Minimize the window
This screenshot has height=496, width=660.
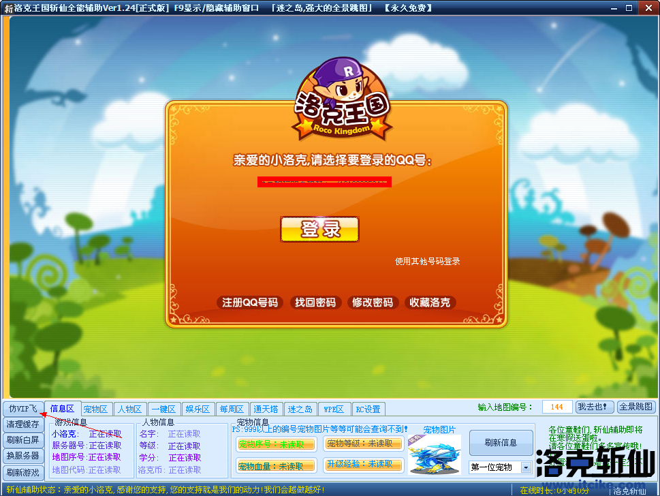[614, 8]
